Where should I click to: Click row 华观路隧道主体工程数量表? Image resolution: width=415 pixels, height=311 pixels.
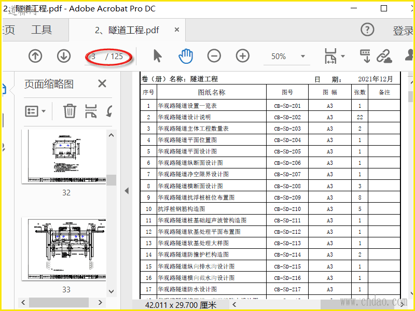[x=270, y=129]
